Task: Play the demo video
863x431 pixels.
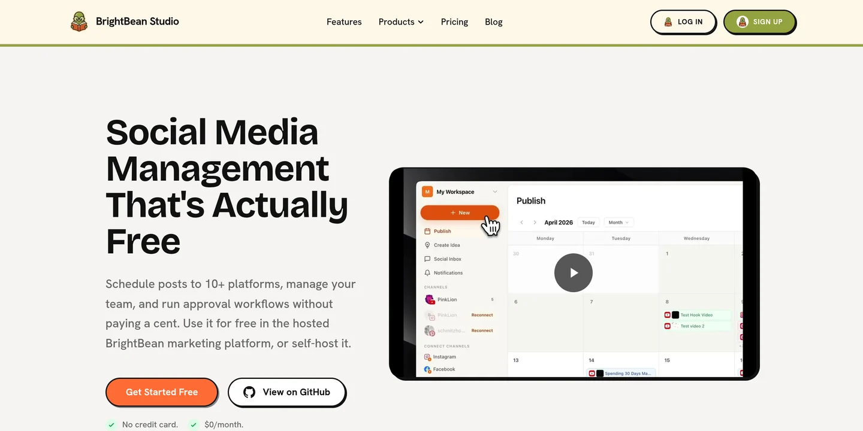Action: pyautogui.click(x=574, y=273)
